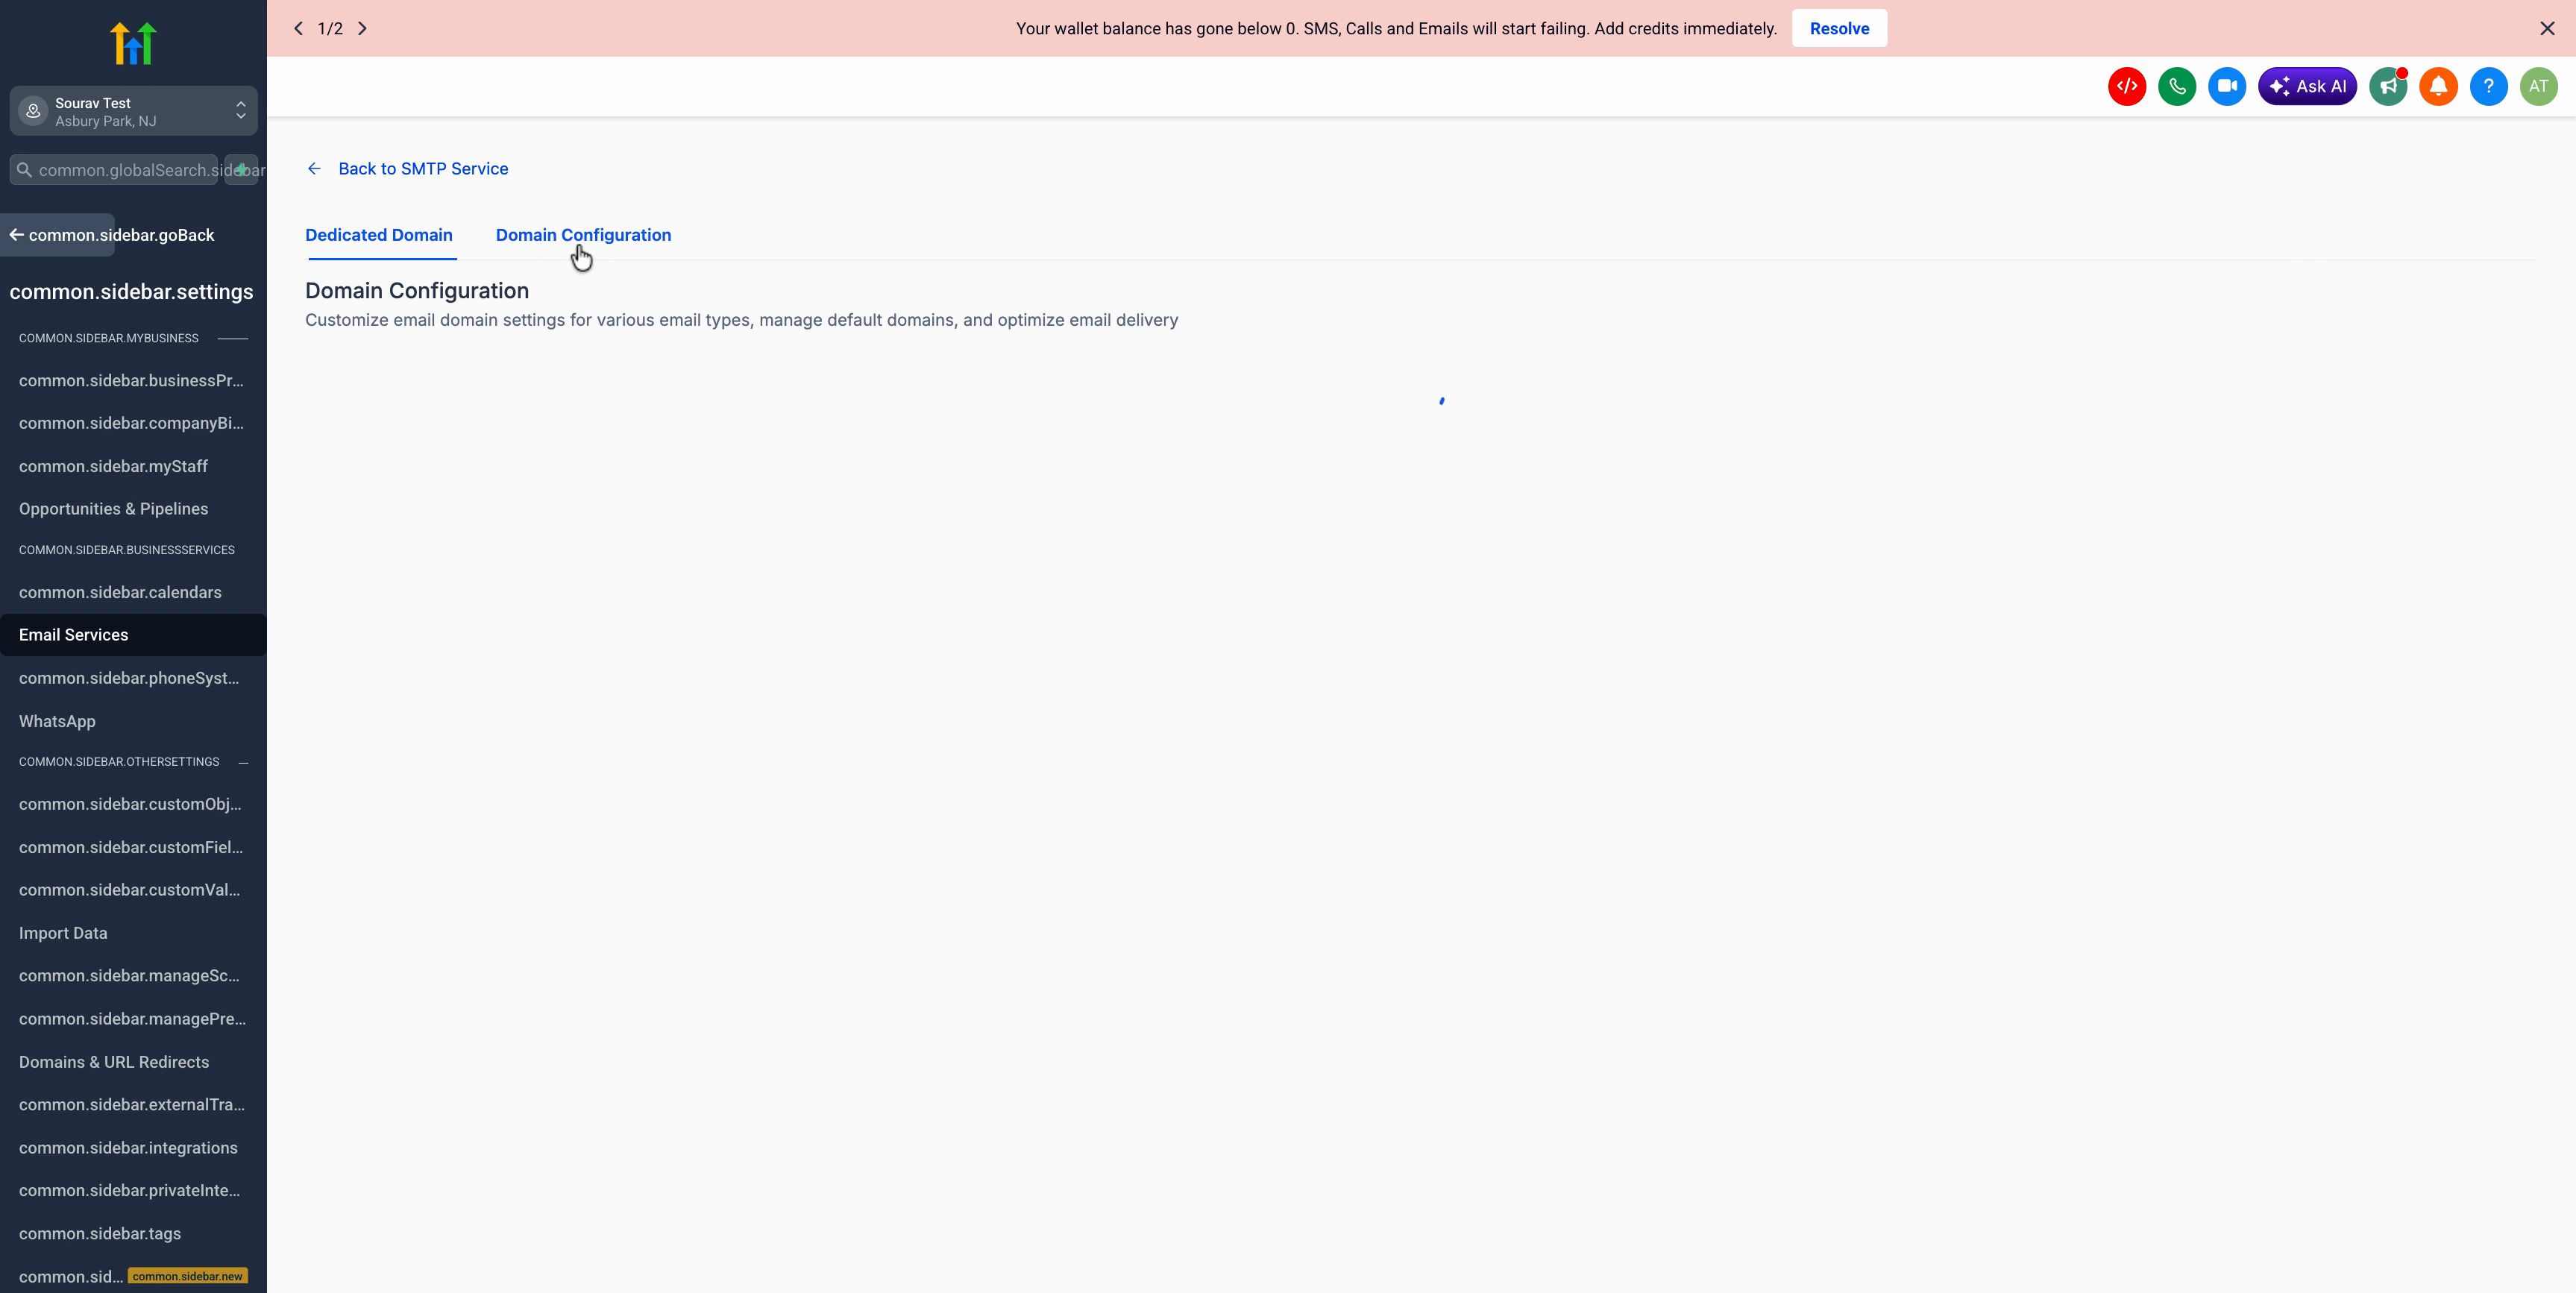Open the common.sidebar.manageSc... item
The width and height of the screenshot is (2576, 1293).
pos(133,976)
